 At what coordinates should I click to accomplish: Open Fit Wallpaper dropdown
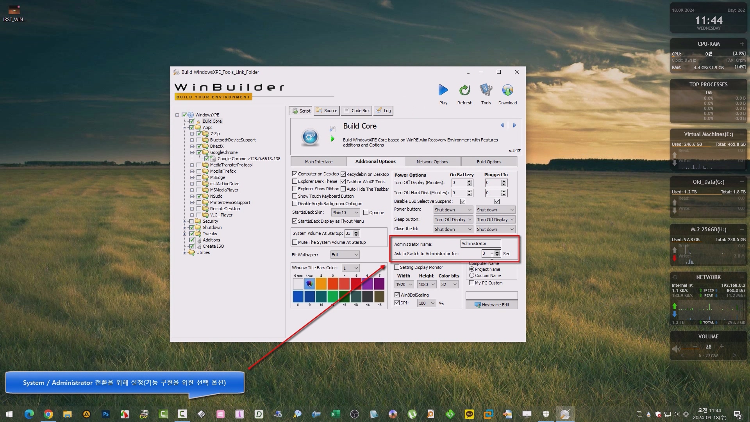(345, 255)
